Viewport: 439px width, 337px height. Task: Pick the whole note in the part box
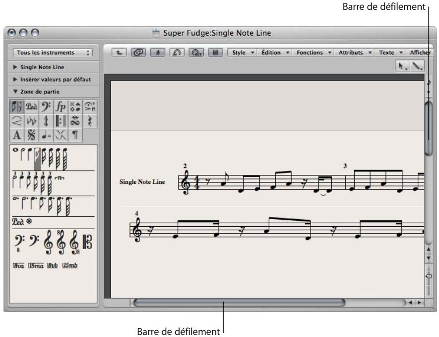pyautogui.click(x=15, y=150)
